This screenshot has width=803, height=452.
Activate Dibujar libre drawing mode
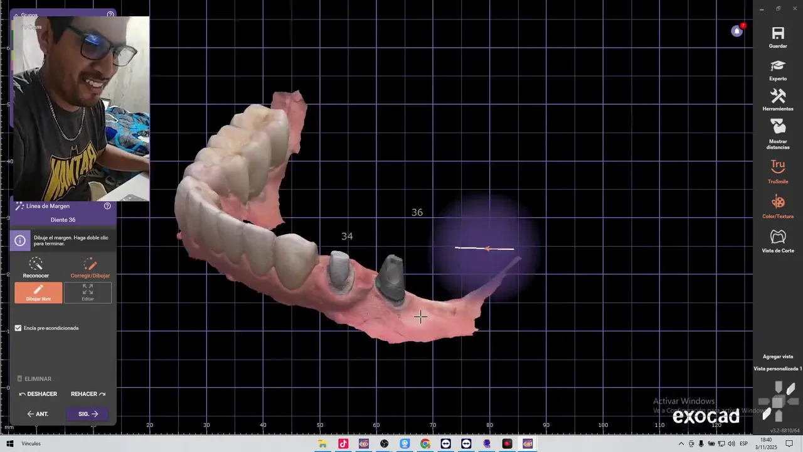pos(38,293)
